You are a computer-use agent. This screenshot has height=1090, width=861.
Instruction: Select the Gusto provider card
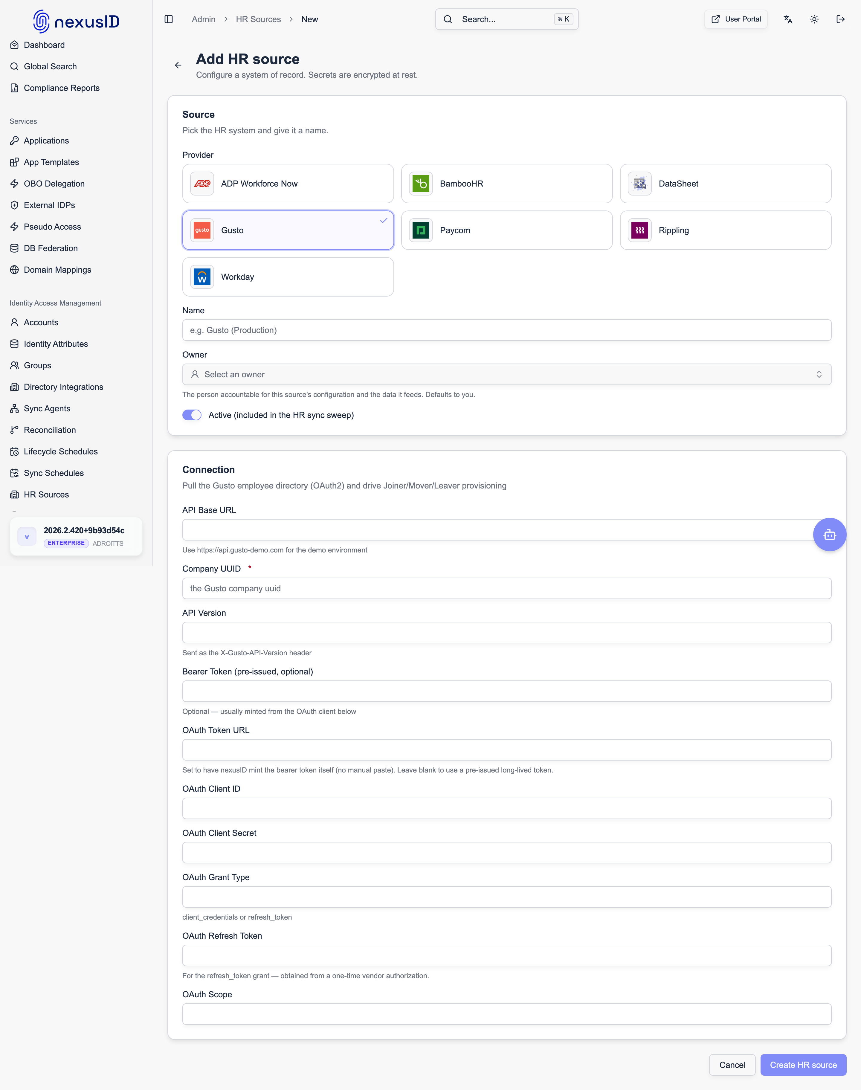[x=288, y=230]
